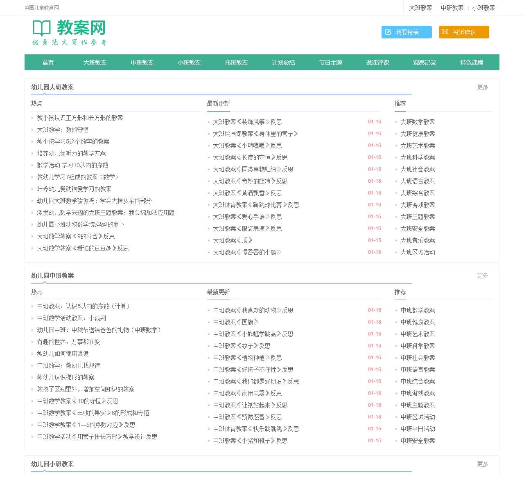Viewport: 524px width, 477px height.
Task: Click 大班教案 link in top-right header
Action: pos(420,8)
